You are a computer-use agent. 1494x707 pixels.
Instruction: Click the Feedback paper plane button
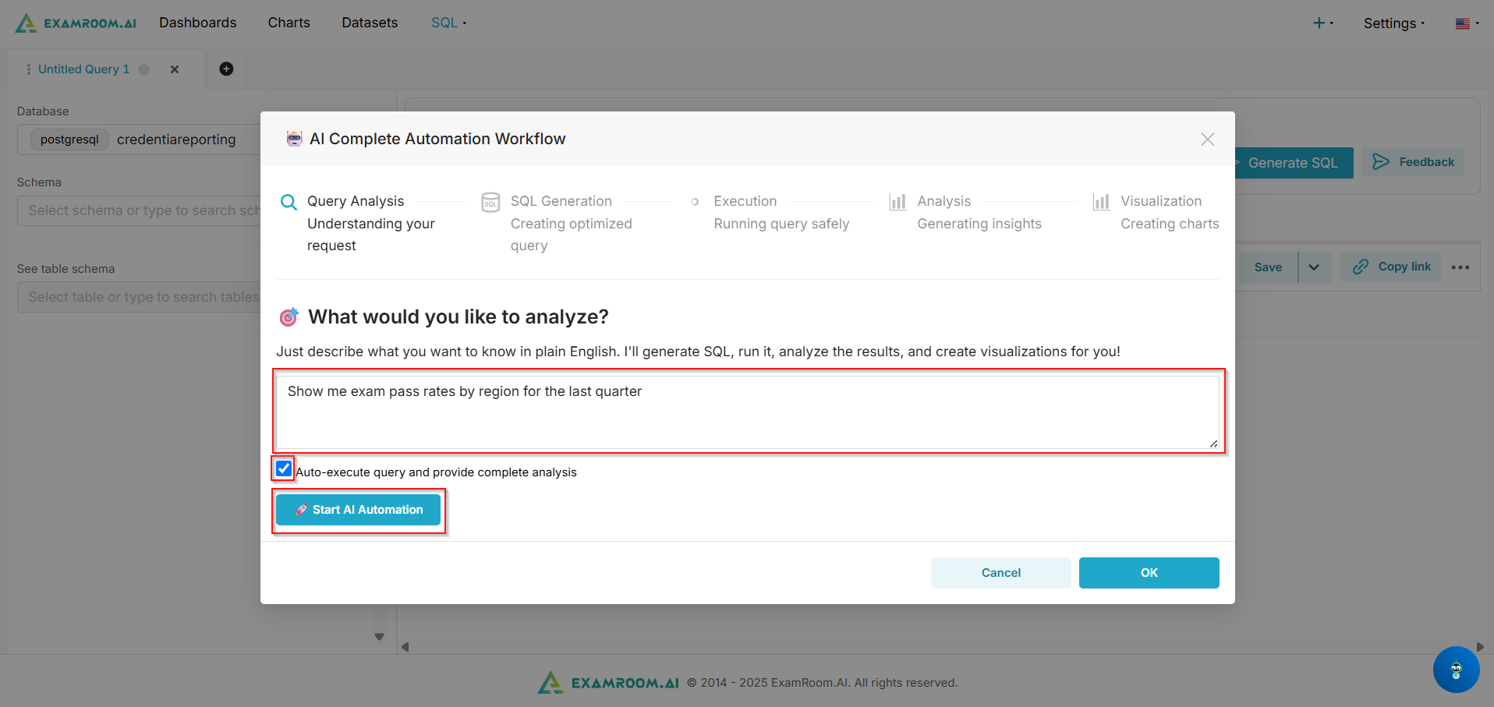tap(1413, 162)
